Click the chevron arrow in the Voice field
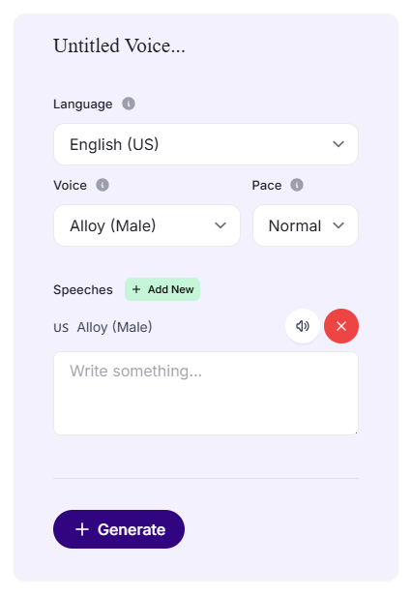Image resolution: width=411 pixels, height=596 pixels. [x=220, y=225]
